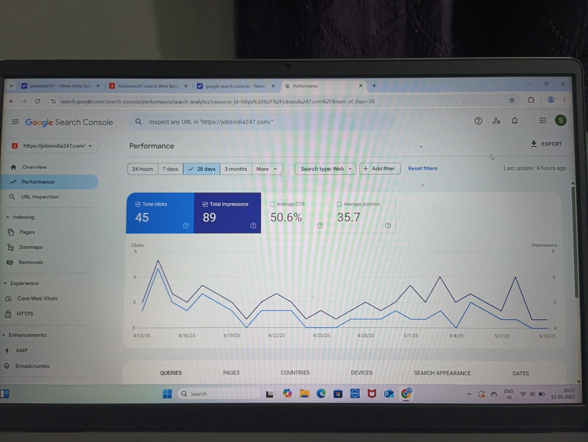Open the Windows Start menu
Screen dimensions: 588x442
point(167,394)
